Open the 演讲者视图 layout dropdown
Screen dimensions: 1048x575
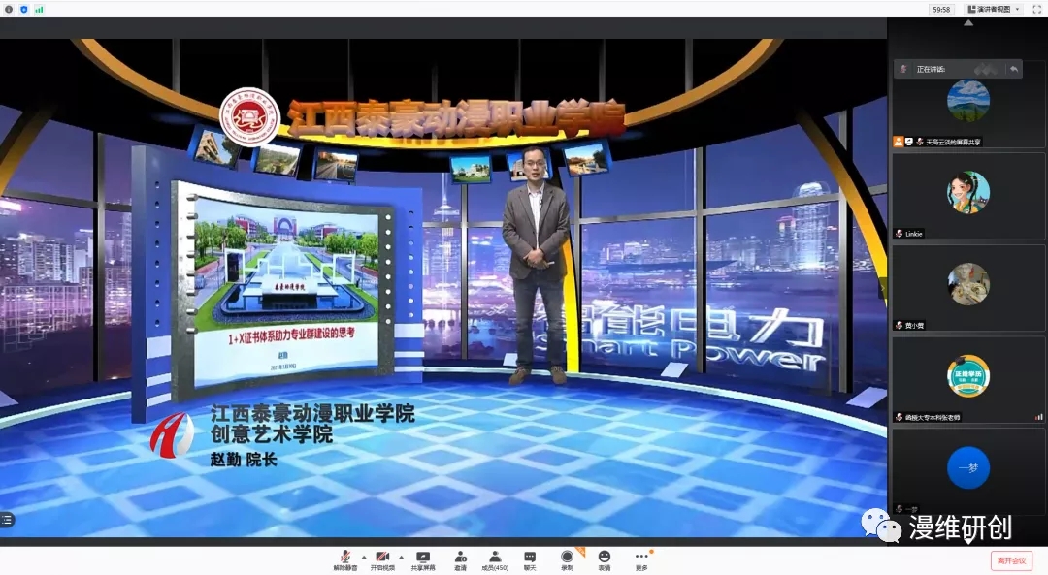click(x=994, y=10)
